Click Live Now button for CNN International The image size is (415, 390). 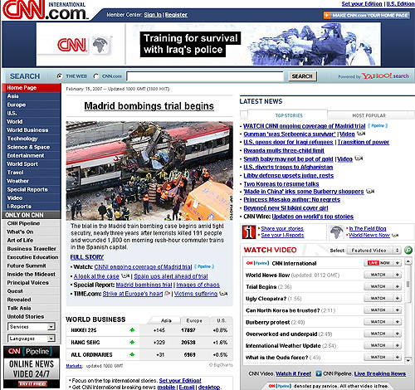coord(378,263)
